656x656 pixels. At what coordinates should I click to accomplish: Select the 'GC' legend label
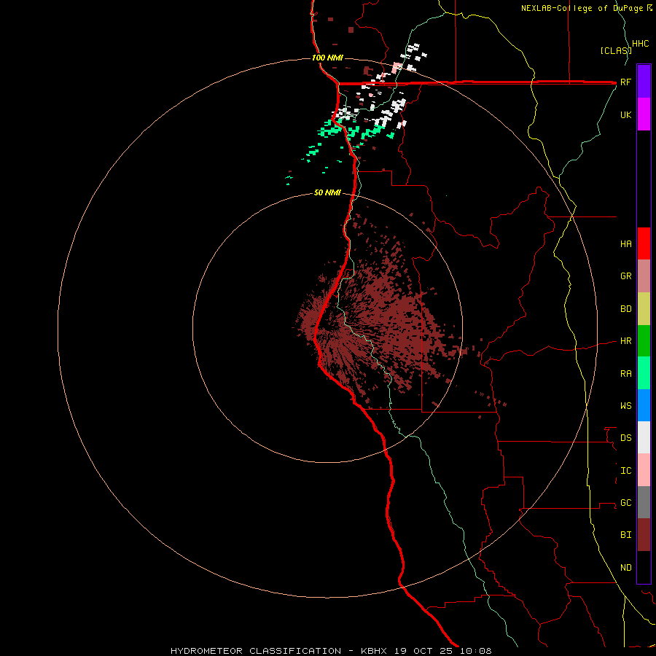tap(625, 503)
